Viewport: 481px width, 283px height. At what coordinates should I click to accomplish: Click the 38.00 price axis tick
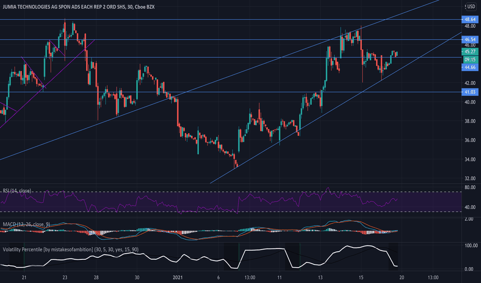tap(470, 121)
